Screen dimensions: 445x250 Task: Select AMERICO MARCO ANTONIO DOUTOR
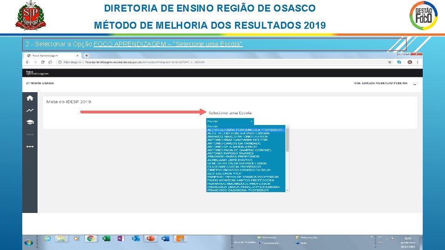pos(246,137)
